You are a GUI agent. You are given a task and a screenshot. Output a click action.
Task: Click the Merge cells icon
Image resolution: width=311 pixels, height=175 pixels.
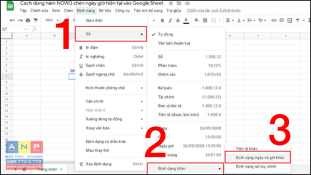coord(213,20)
